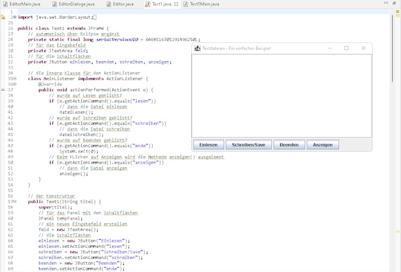Click the Beenden button in Textdateien window

coord(289,145)
